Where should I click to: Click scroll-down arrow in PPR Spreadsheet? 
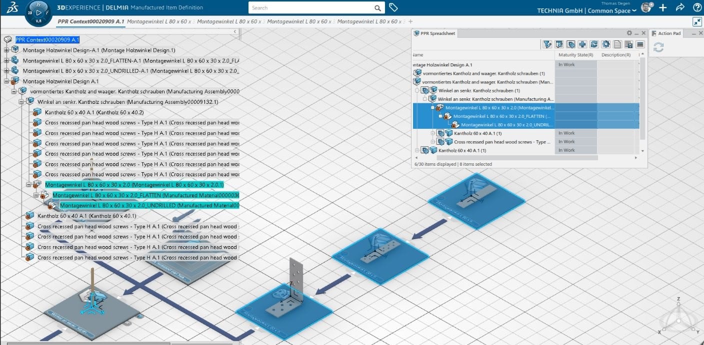tap(643, 151)
